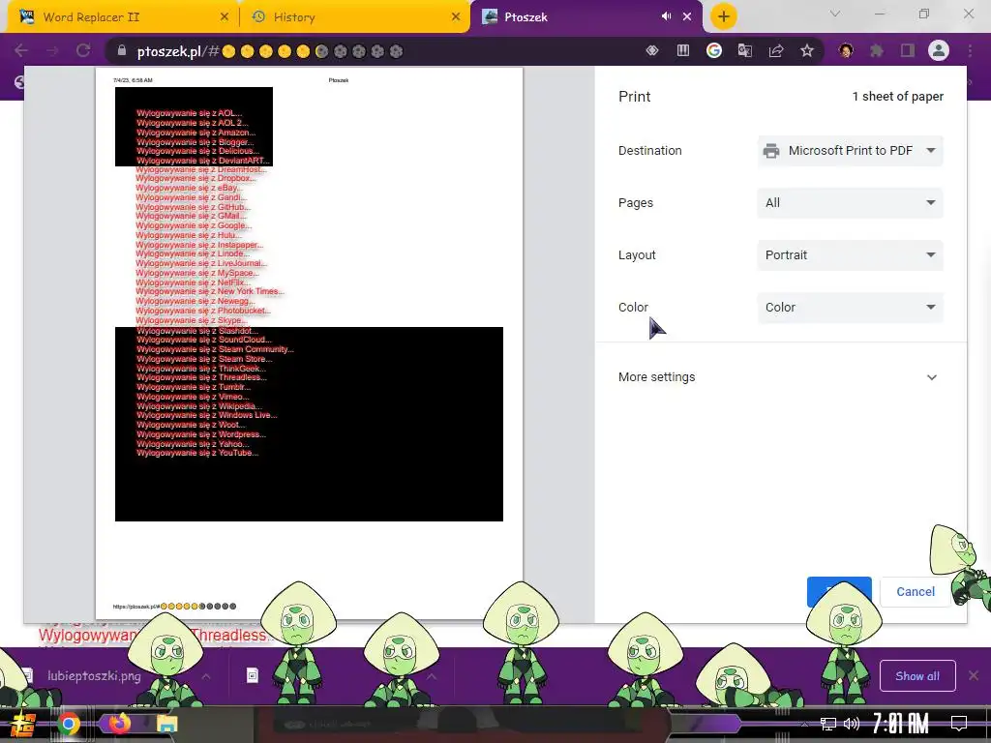Click the 7:01 AM taskbar clock
This screenshot has height=743, width=991.
coord(901,724)
